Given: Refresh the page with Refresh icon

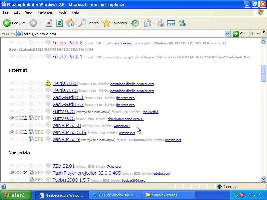Looking at the screenshot, I should click(x=59, y=23).
